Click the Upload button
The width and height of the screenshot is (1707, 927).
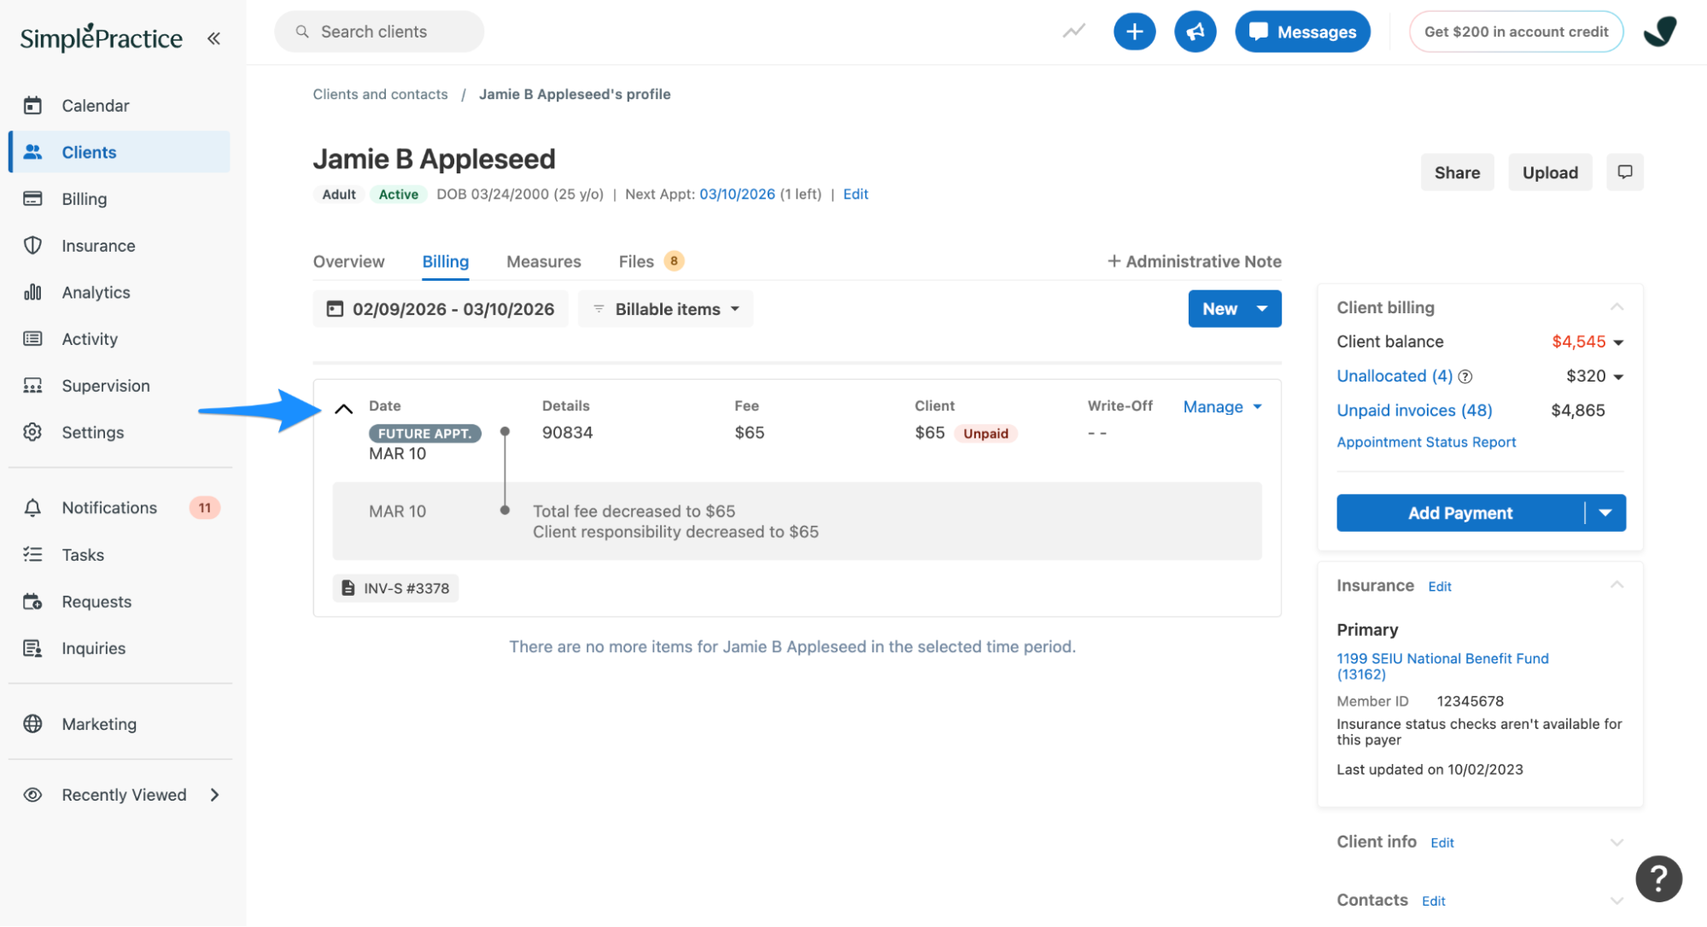point(1550,172)
